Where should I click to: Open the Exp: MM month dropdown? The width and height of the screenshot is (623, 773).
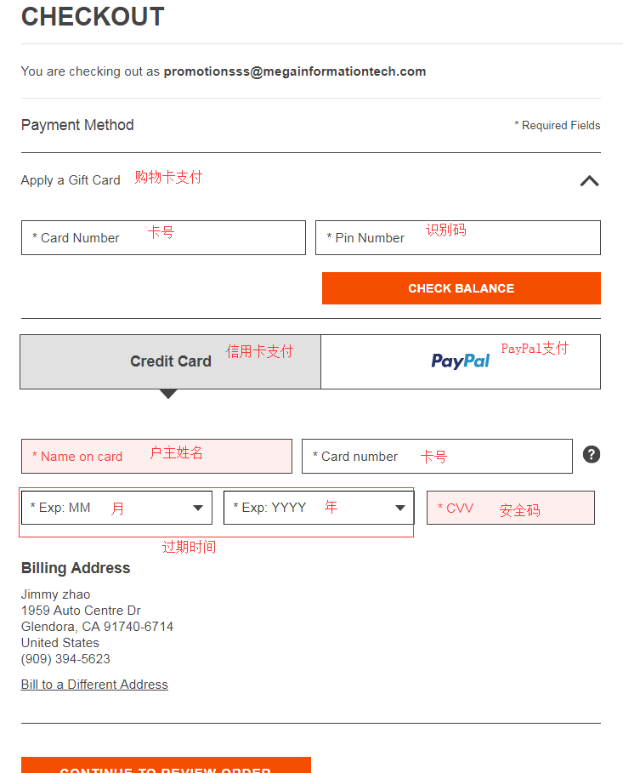[116, 508]
